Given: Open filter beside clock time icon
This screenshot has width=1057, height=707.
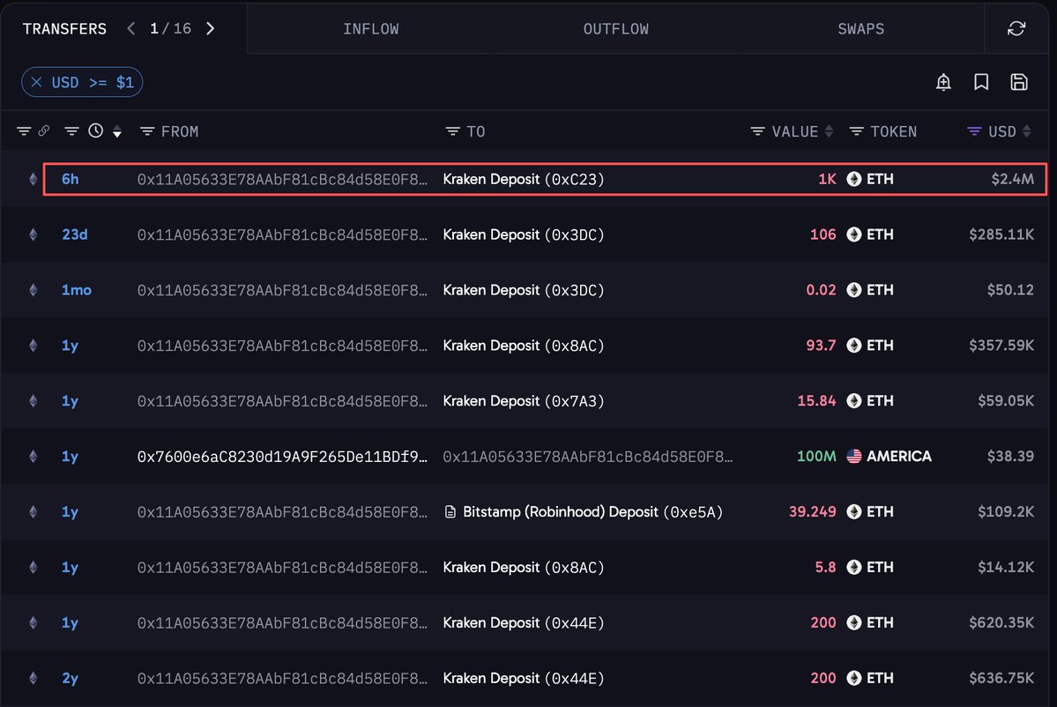Looking at the screenshot, I should (x=71, y=131).
